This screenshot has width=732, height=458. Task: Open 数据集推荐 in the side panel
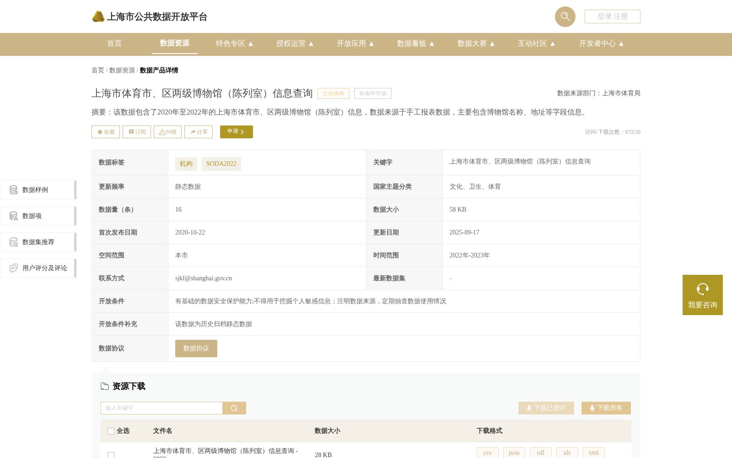(38, 242)
